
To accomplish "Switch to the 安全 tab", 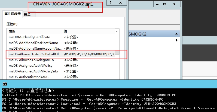I will click(27, 14).
